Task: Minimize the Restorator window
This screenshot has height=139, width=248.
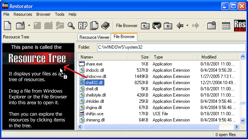Action: coord(225,6)
